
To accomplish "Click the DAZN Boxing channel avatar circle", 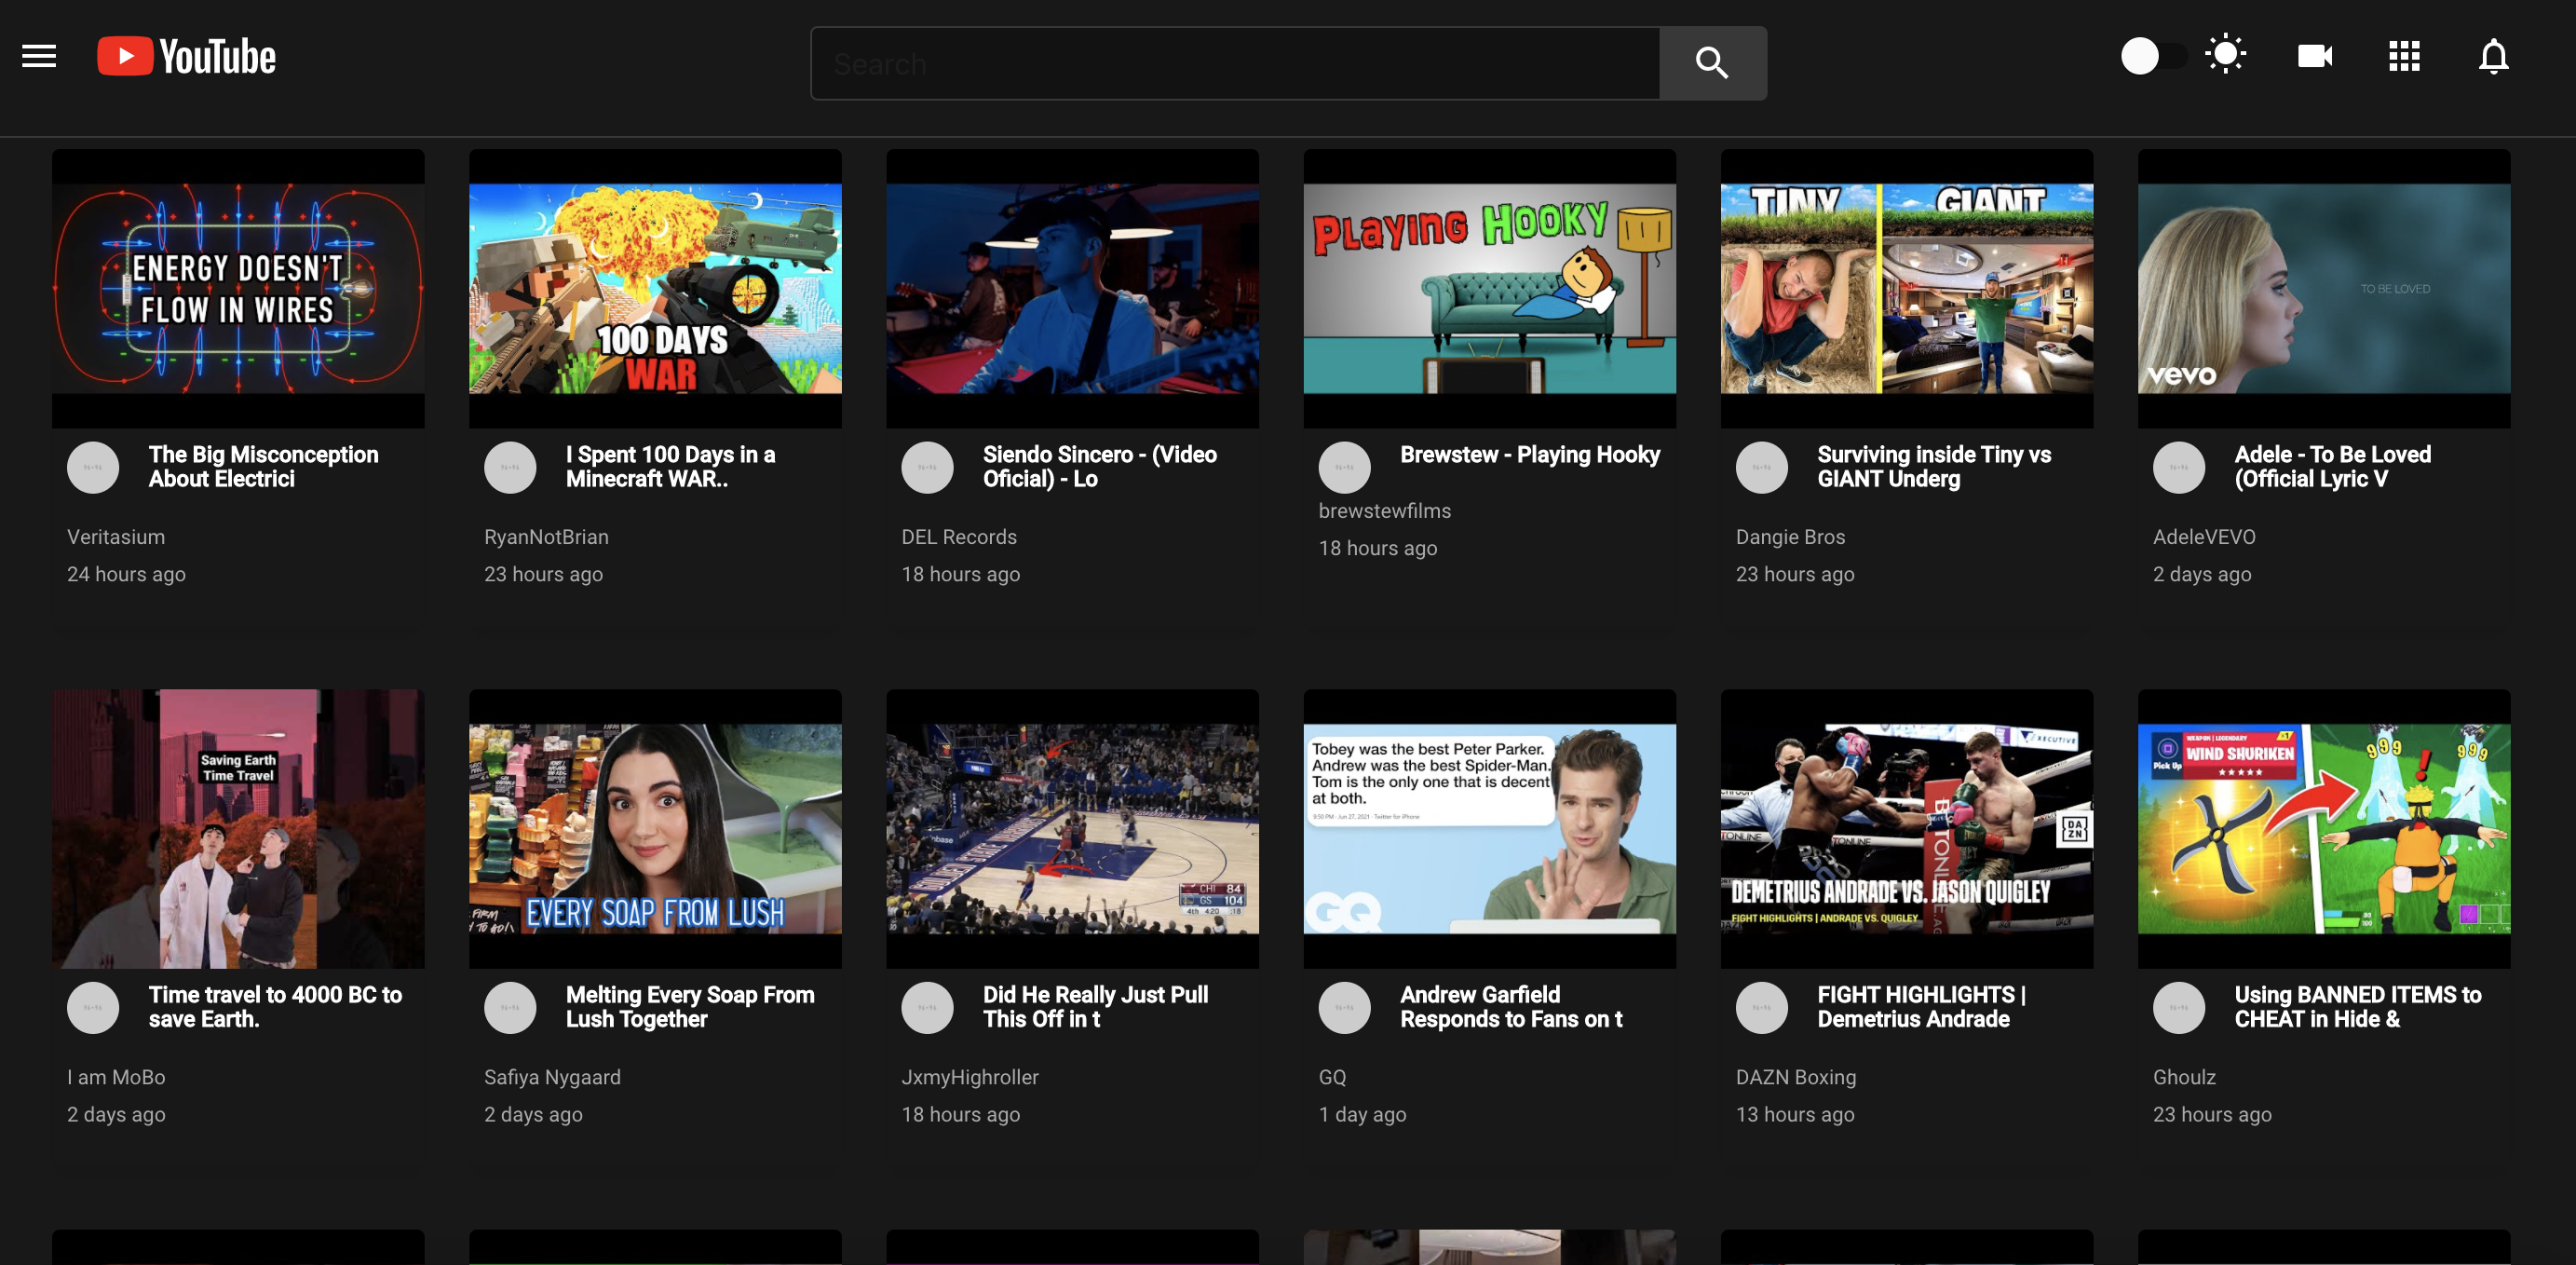I will click(x=1761, y=1007).
